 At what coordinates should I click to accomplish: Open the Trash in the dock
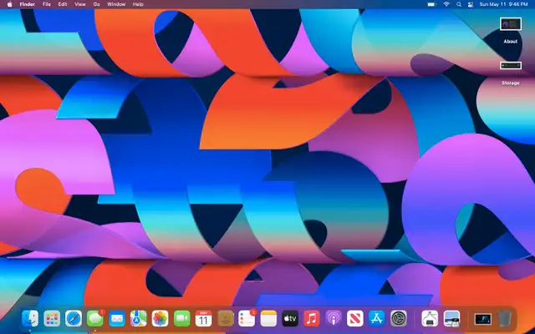pos(505,318)
